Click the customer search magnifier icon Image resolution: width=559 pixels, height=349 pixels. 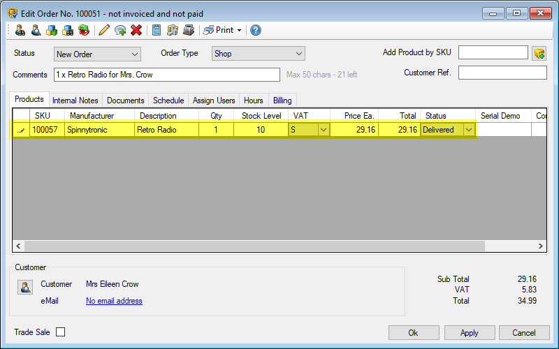pos(36,30)
